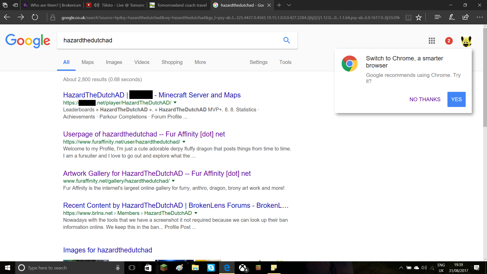The image size is (487, 274).
Task: Open the Edge Hub favorites icon
Action: (x=438, y=17)
